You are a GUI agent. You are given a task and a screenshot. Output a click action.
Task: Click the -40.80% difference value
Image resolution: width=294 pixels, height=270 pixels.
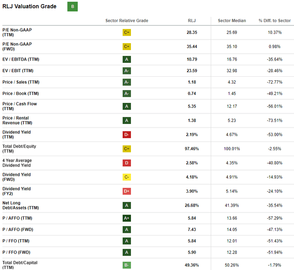pos(275,163)
